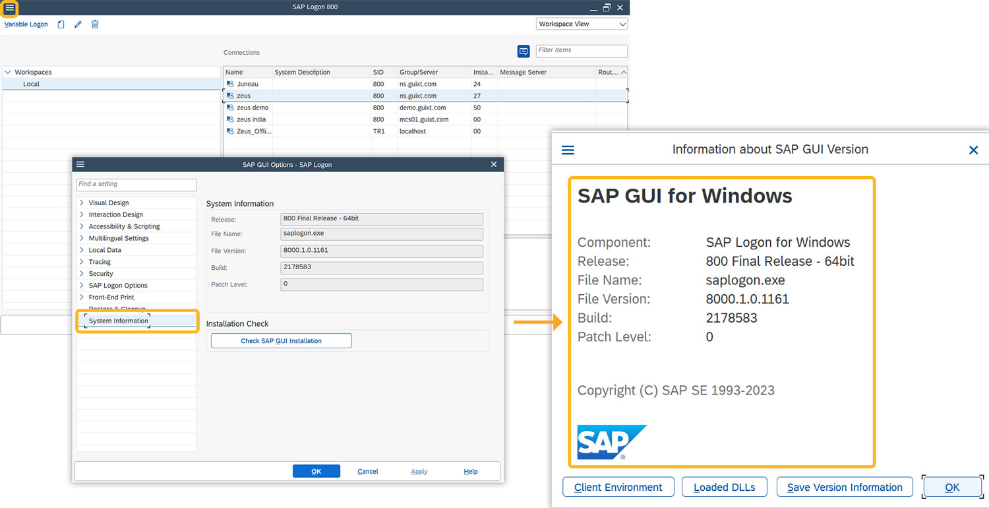Image resolution: width=989 pixels, height=508 pixels.
Task: Click OK in version information dialog
Action: tap(952, 487)
